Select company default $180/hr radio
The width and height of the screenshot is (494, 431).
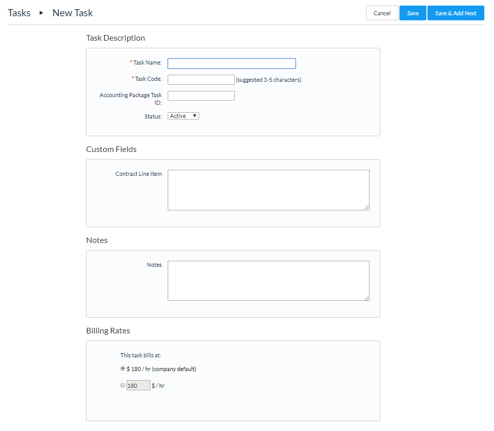click(123, 368)
